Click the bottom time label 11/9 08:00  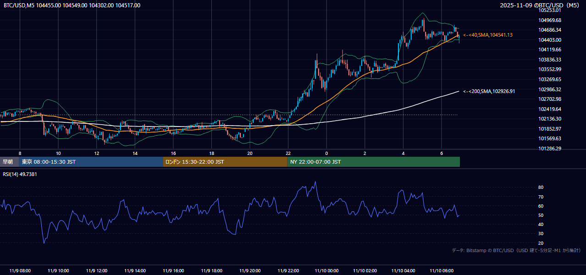click(x=20, y=271)
